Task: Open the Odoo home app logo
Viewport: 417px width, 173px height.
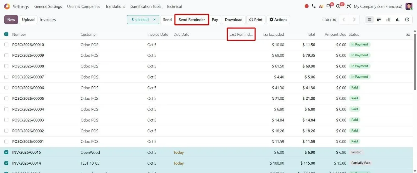Action: (x=7, y=6)
